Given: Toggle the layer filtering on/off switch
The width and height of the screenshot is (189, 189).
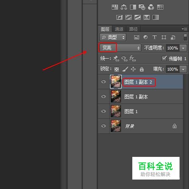Looking at the screenshot, I should coord(185,37).
